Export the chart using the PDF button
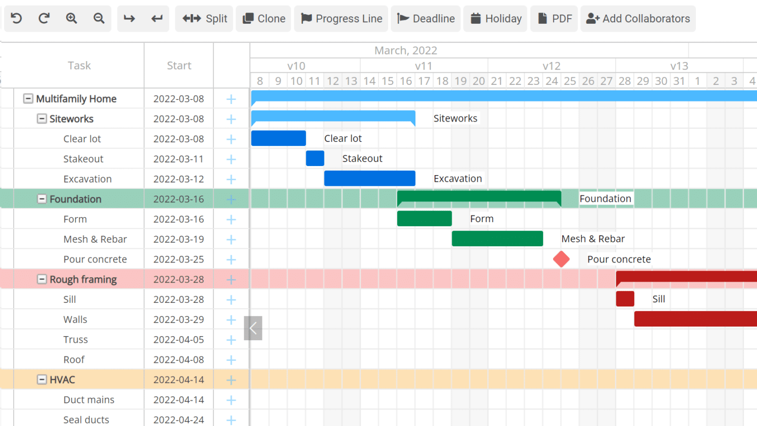Image resolution: width=757 pixels, height=426 pixels. click(554, 19)
